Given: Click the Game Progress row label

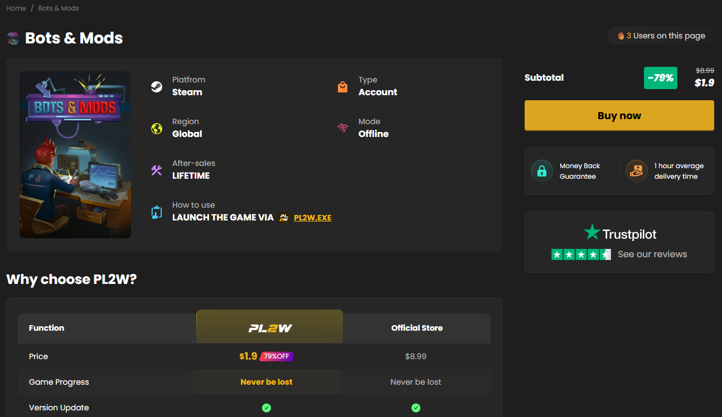Looking at the screenshot, I should (59, 382).
